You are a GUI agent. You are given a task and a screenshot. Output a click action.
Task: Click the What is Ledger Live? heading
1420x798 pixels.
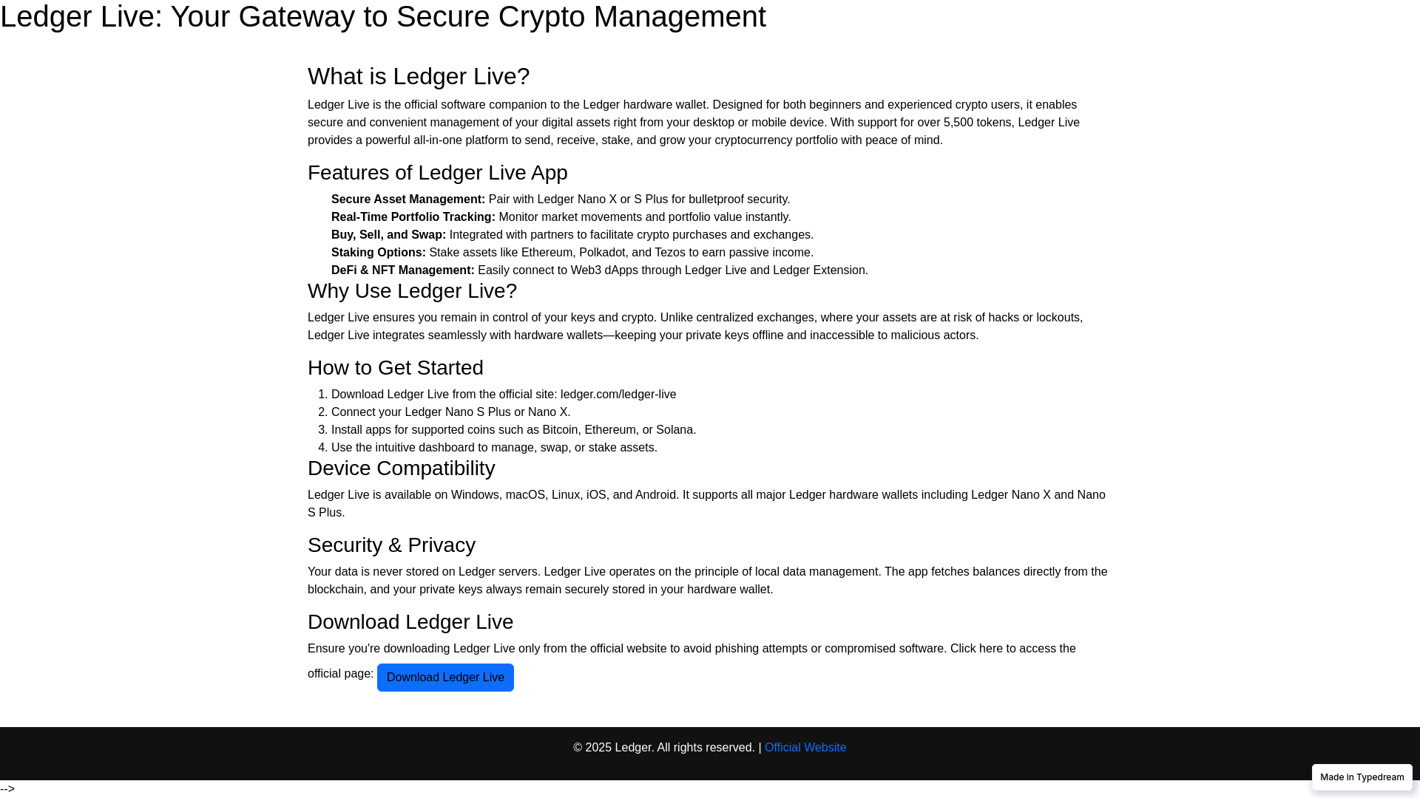[419, 76]
